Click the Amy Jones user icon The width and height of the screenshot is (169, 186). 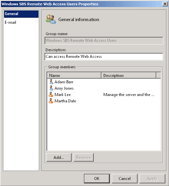pos(51,88)
